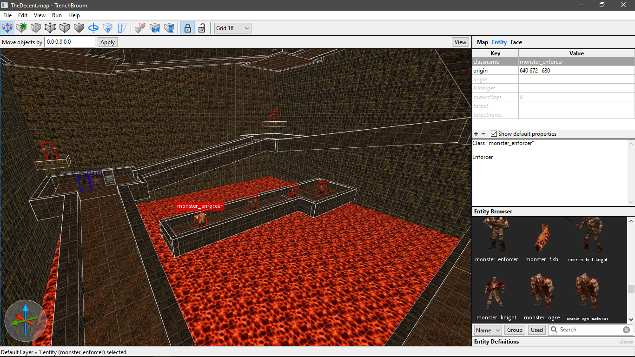This screenshot has width=635, height=357.
Task: Select the Edge tool
Action: [65, 28]
